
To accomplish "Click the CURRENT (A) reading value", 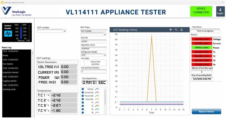I will point(69,72).
